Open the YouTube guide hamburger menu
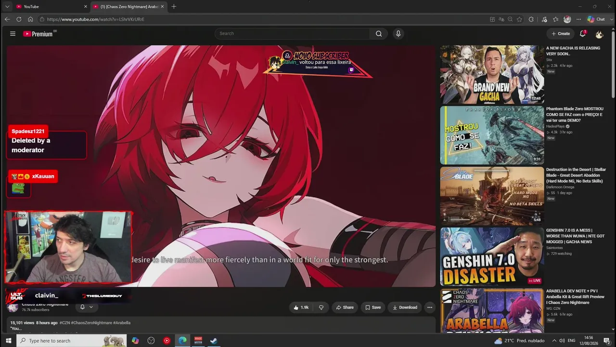Screen dimensions: 616x347 [x=13, y=34]
